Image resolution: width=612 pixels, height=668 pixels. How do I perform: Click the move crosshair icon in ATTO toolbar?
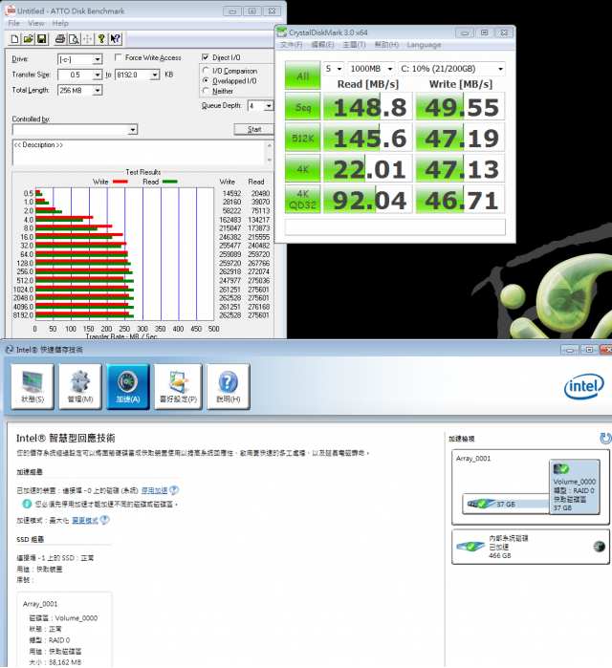[87, 39]
